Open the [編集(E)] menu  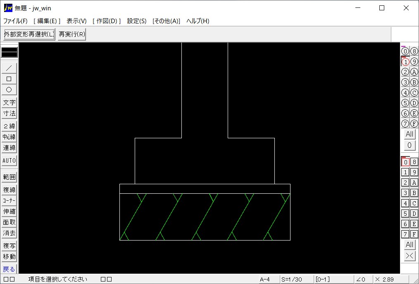(x=47, y=21)
